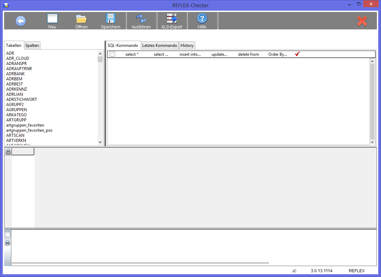Click SQL editor scroll up arrow
This screenshot has height=277, width=381.
[372, 61]
